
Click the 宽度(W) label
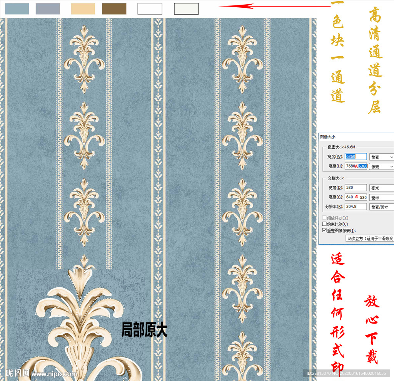tap(335, 156)
